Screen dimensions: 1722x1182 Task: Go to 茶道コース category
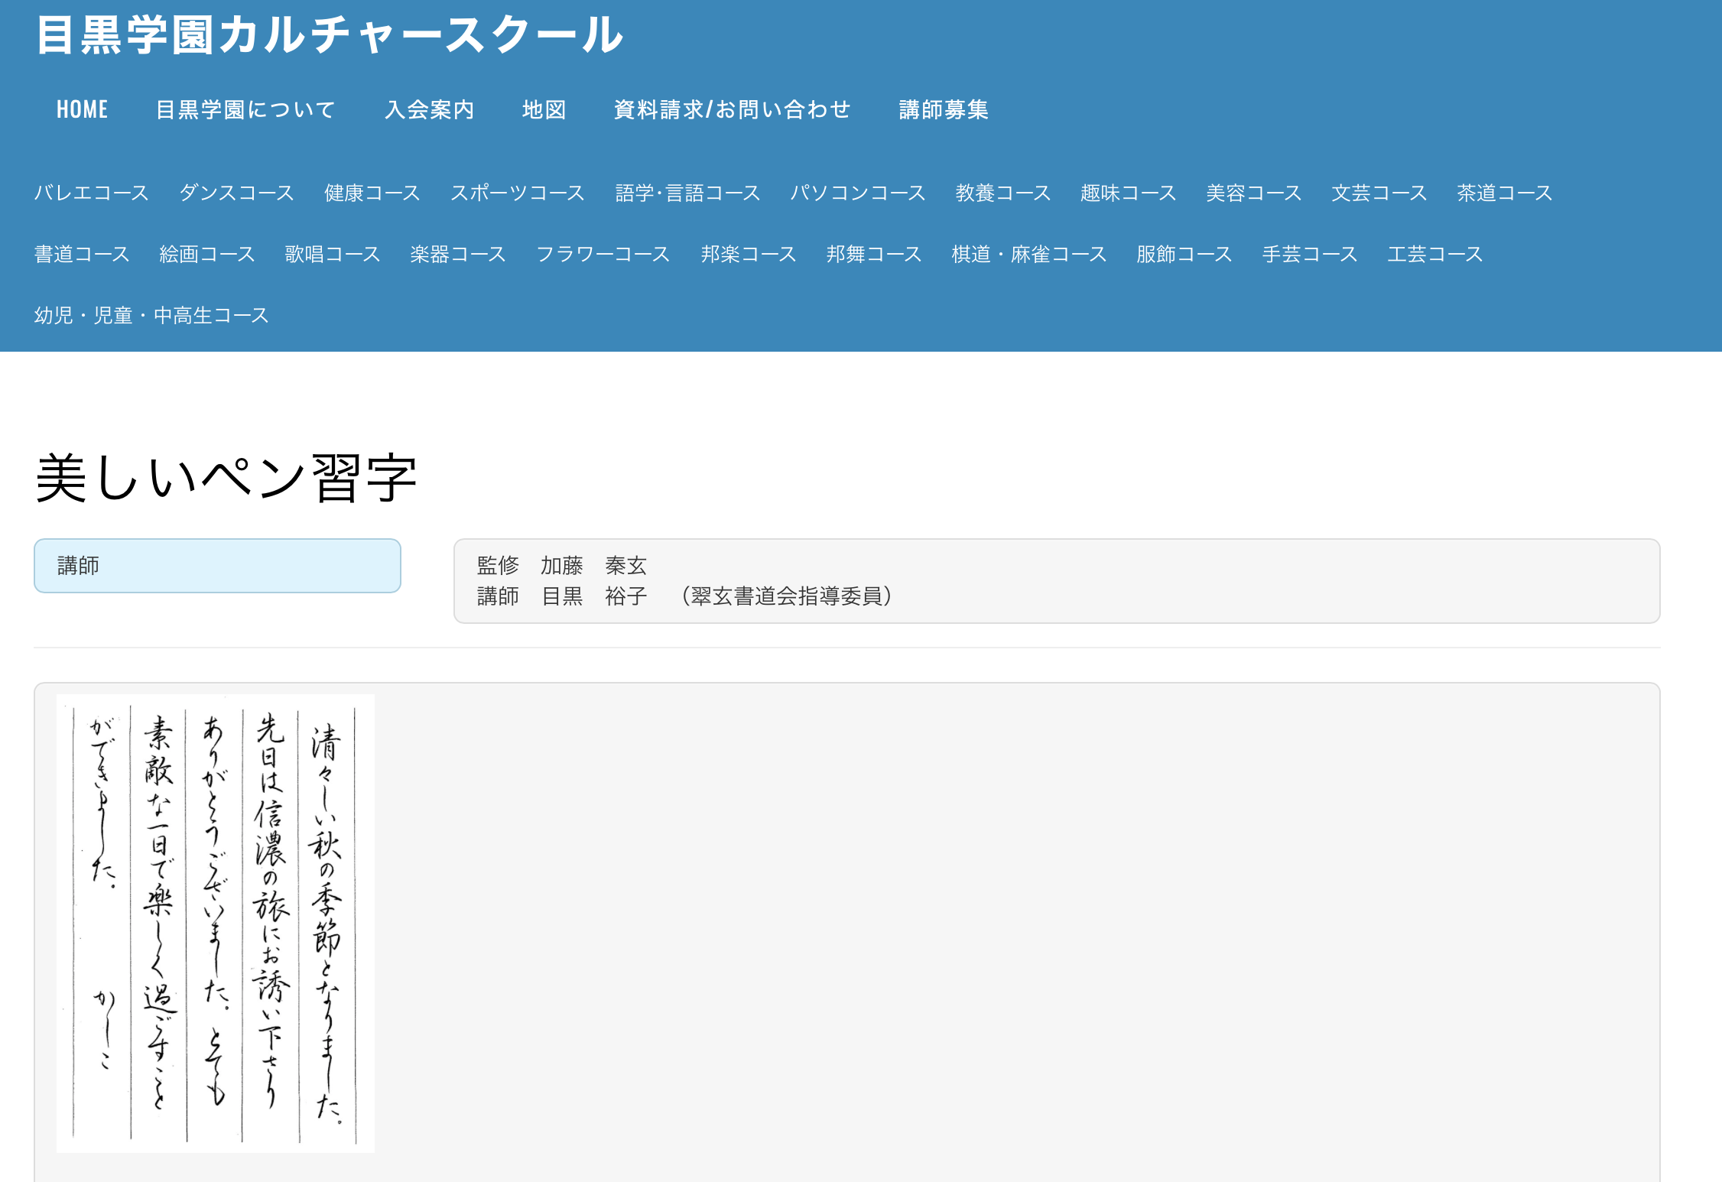1504,193
